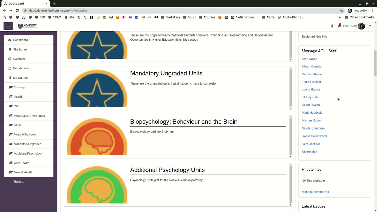This screenshot has height=212, width=377.
Task: Open the Marketing bookmarks folder
Action: coord(170,17)
